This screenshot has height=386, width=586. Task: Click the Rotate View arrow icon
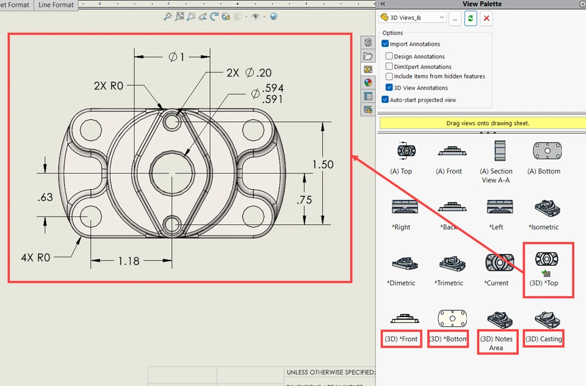tap(214, 16)
